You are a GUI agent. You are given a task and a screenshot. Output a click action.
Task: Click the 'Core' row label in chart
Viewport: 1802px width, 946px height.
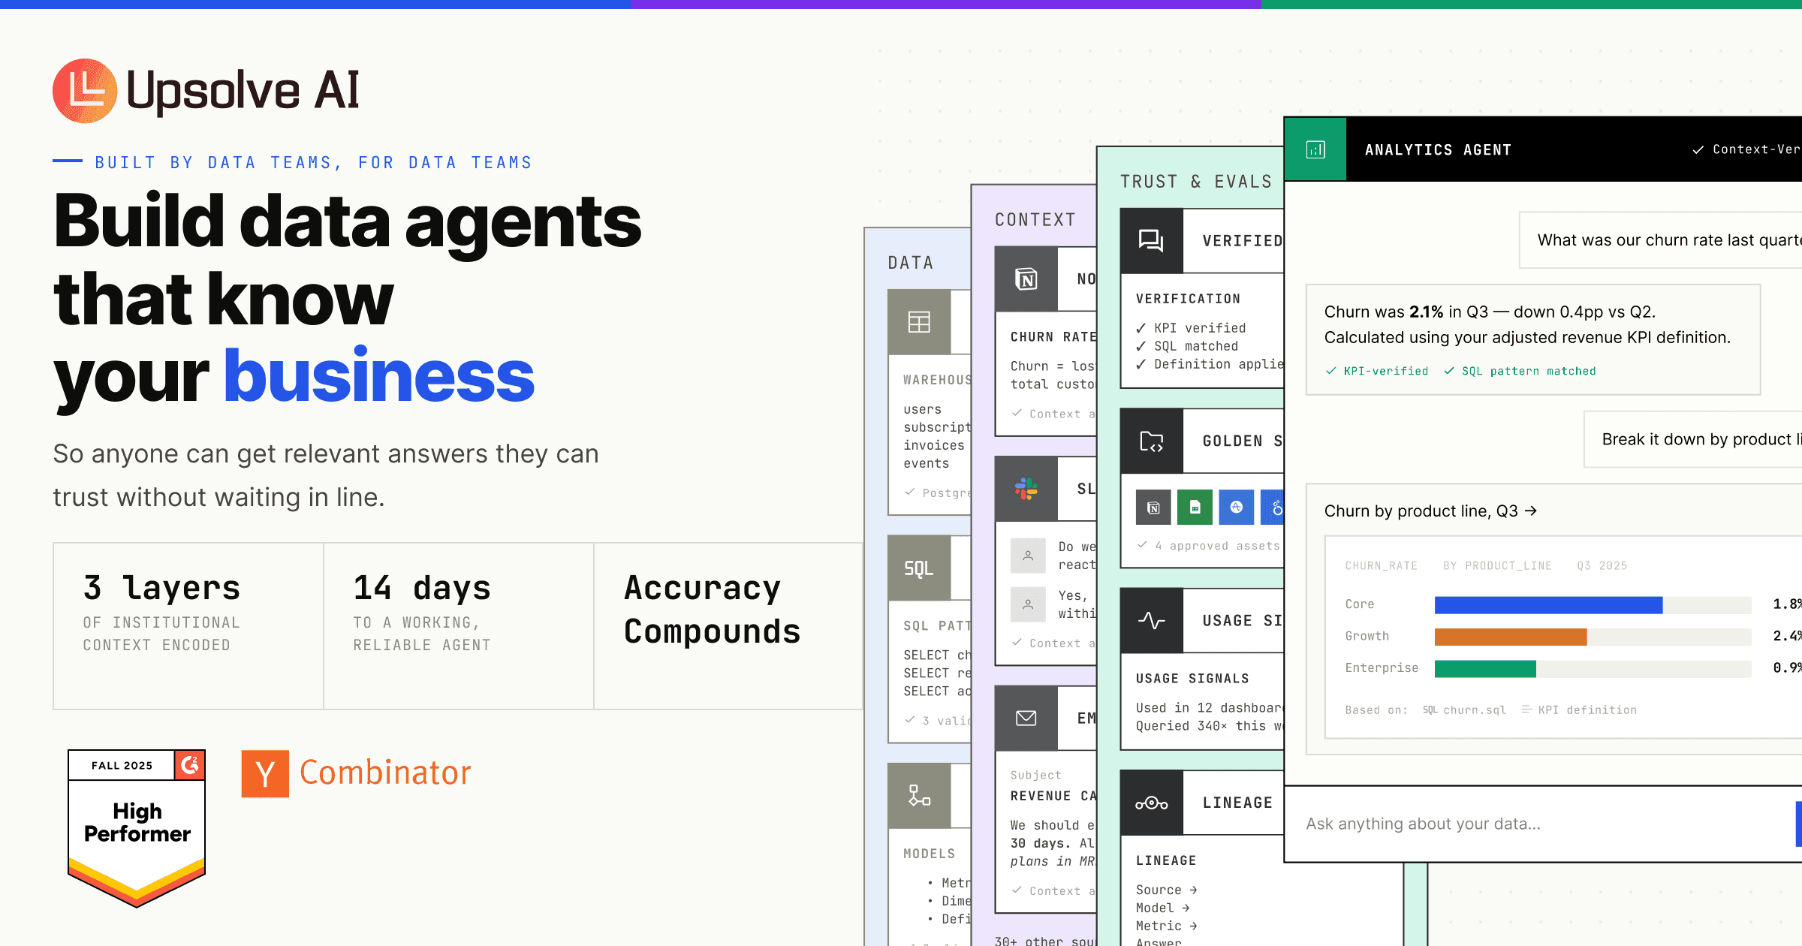point(1360,604)
